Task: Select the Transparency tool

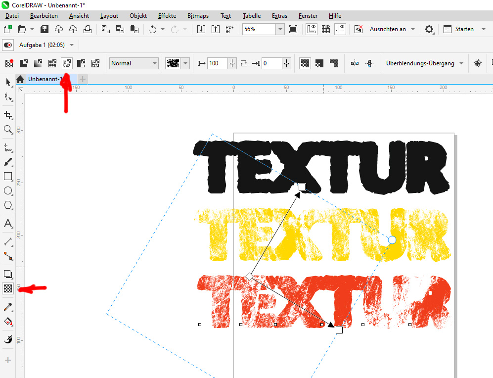Action: click(x=8, y=288)
